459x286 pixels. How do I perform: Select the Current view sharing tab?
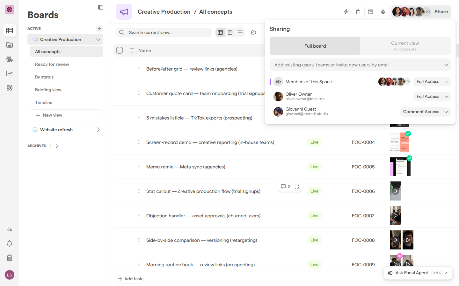tap(405, 46)
